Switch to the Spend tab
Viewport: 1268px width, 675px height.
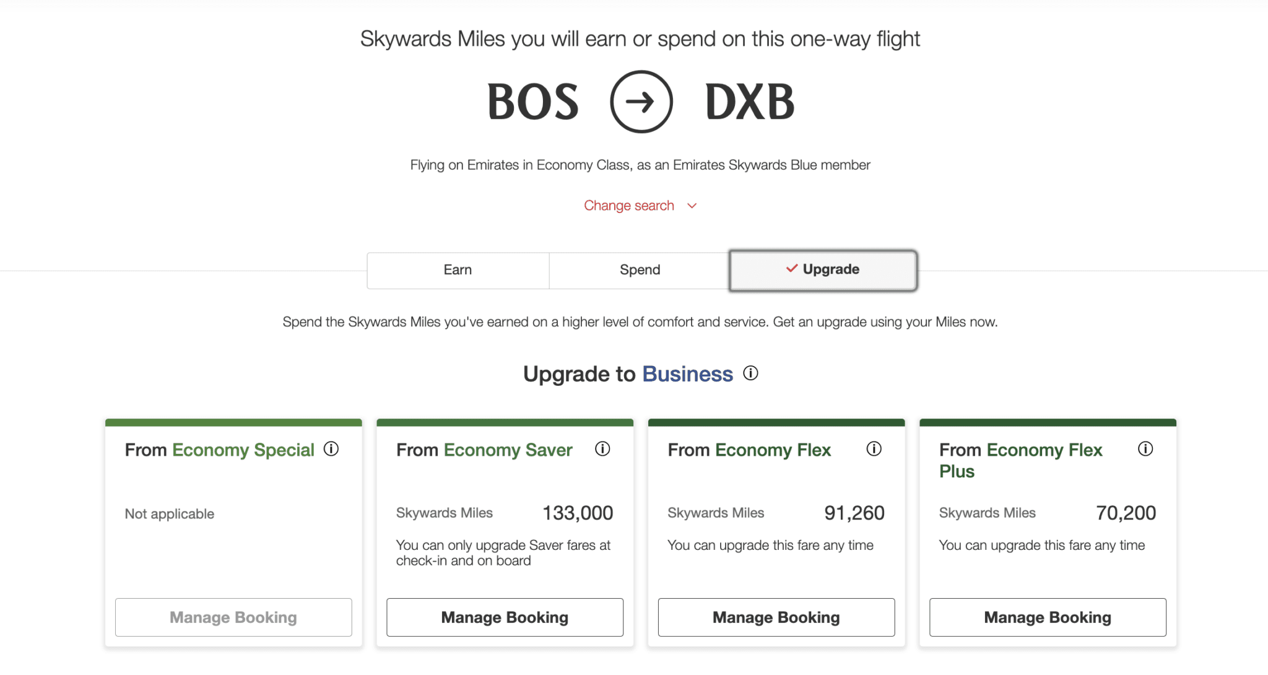coord(640,270)
